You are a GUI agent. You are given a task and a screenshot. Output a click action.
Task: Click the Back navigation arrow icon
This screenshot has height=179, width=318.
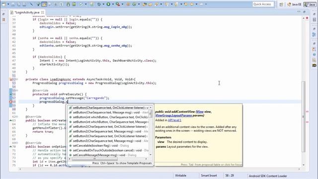(192, 4)
